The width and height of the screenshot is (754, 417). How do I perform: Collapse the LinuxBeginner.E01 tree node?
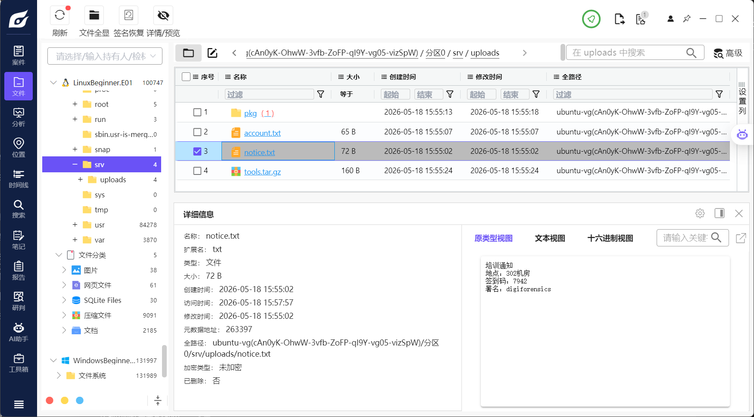53,82
